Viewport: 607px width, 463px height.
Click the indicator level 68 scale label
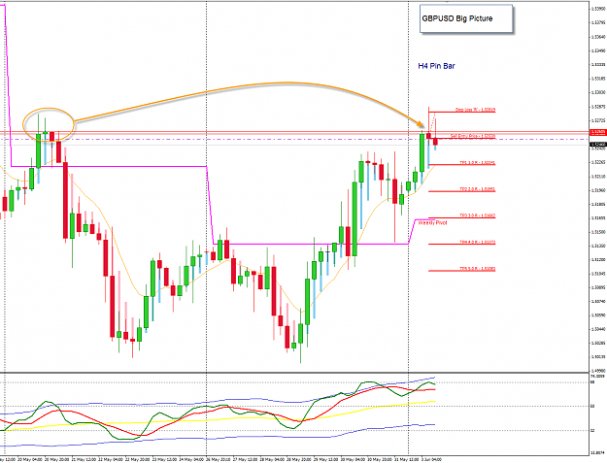click(592, 381)
